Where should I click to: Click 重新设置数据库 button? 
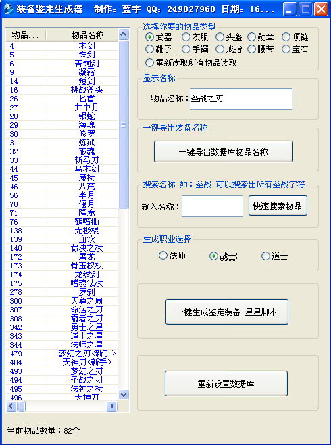226,383
